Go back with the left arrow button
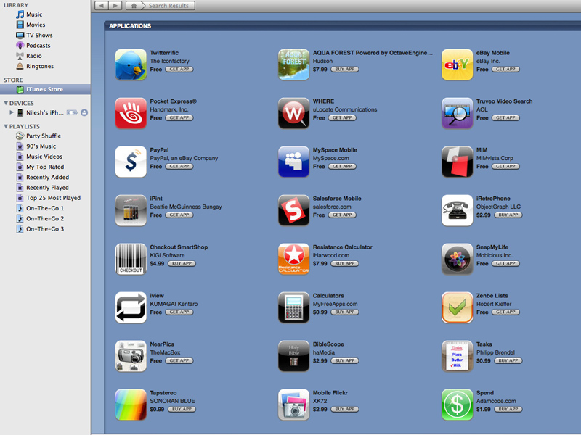This screenshot has width=581, height=435. 102,6
